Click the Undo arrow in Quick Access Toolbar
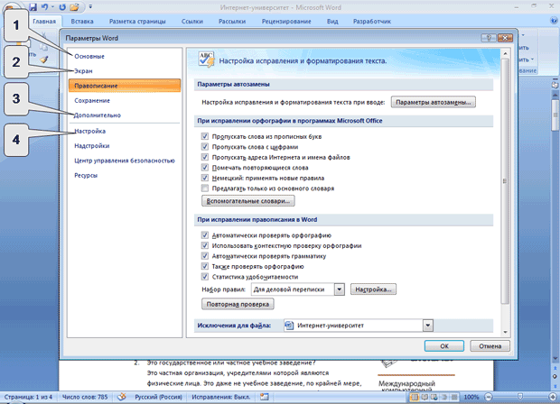This screenshot has width=560, height=404. pos(44,6)
